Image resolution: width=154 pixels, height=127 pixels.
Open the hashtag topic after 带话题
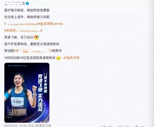tap(33, 51)
